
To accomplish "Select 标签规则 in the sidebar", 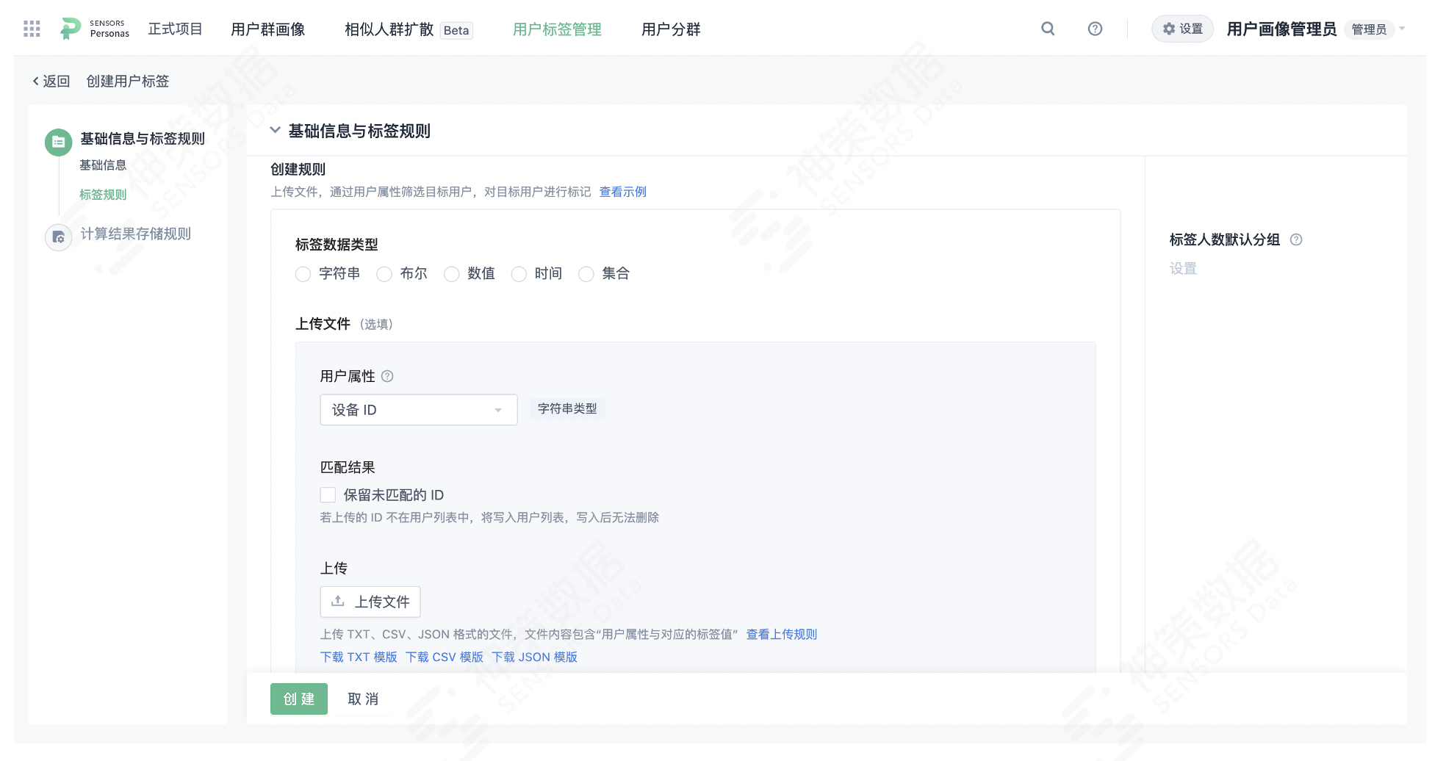I will tap(103, 195).
